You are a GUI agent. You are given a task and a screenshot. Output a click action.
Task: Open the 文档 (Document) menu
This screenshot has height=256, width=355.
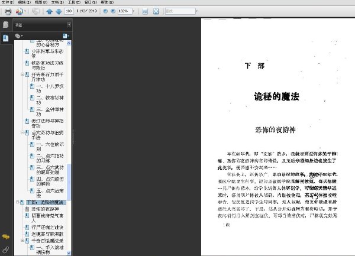click(57, 2)
